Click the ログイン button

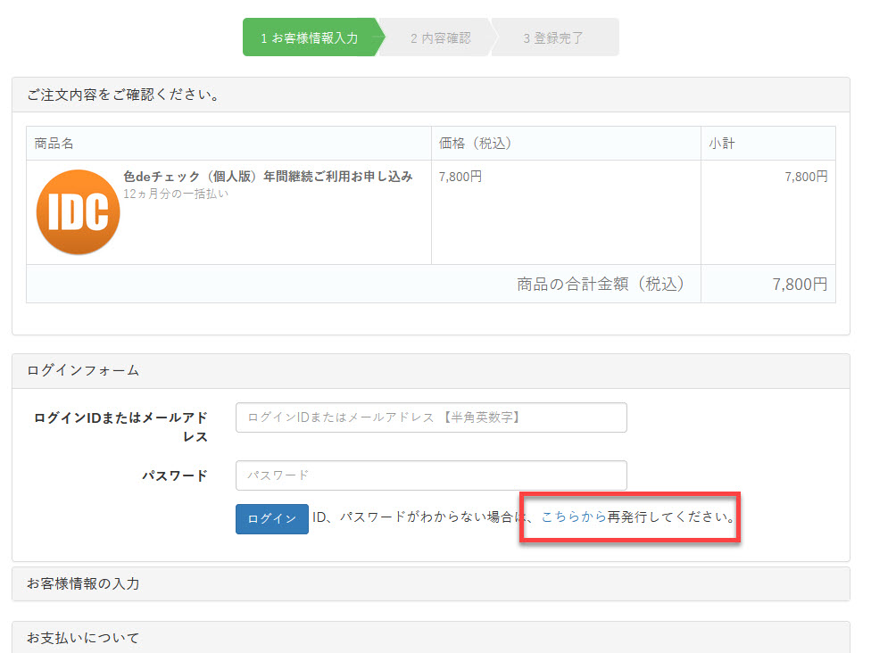click(272, 519)
